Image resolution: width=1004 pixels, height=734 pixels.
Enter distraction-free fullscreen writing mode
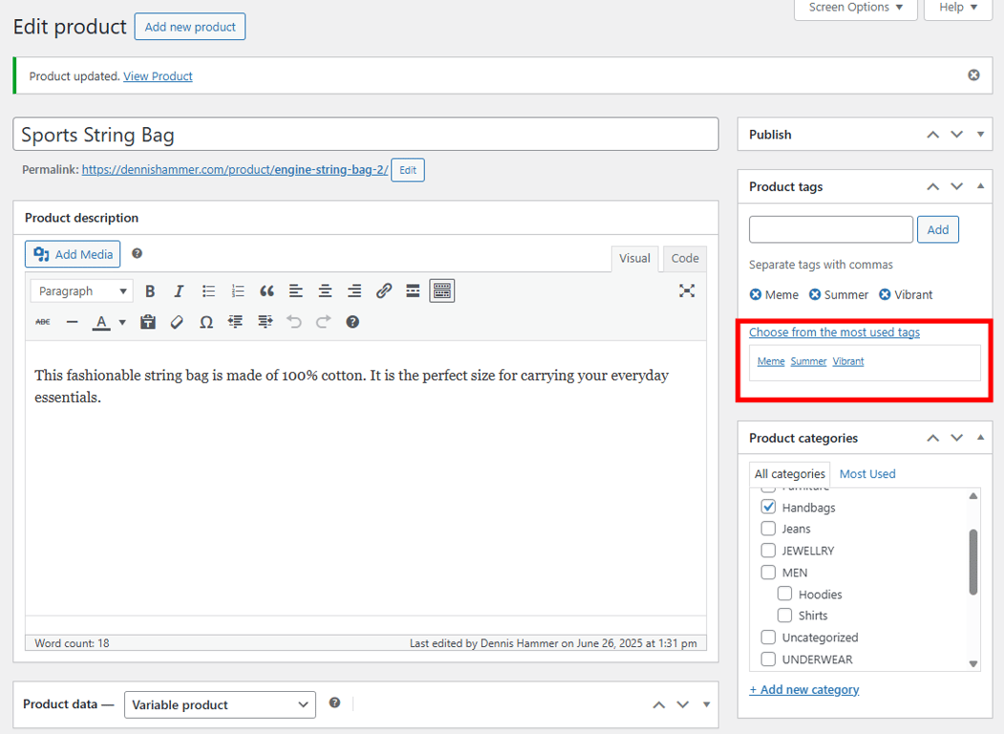(x=687, y=291)
